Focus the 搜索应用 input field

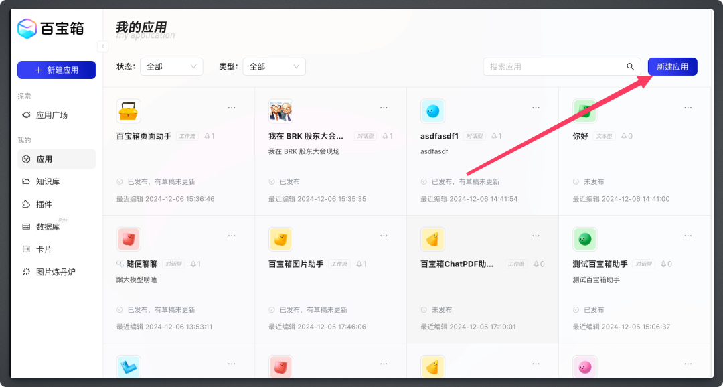tap(555, 66)
